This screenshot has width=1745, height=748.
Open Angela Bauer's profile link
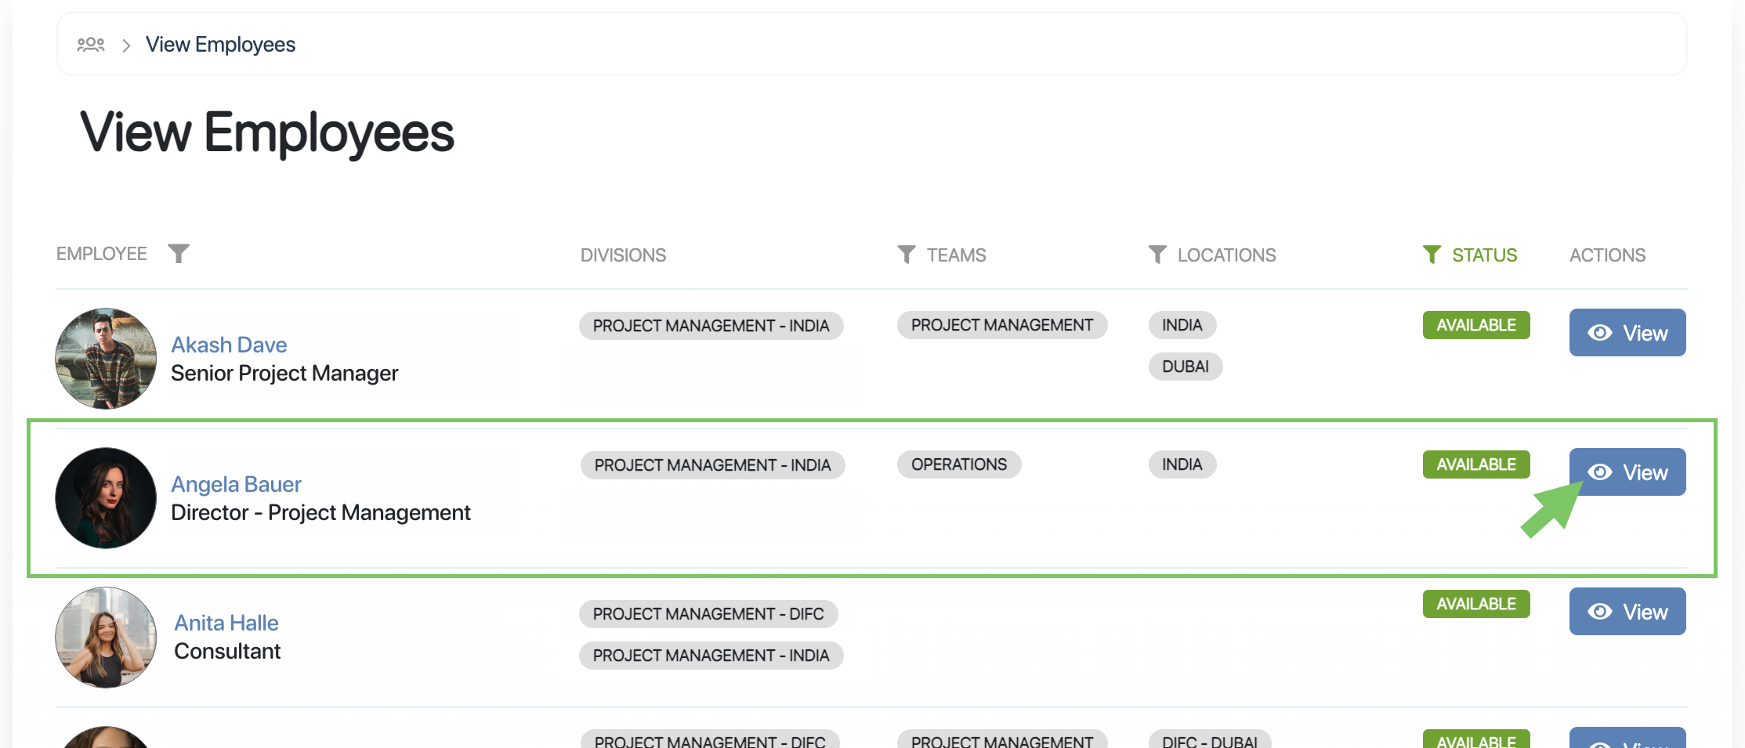(x=236, y=484)
